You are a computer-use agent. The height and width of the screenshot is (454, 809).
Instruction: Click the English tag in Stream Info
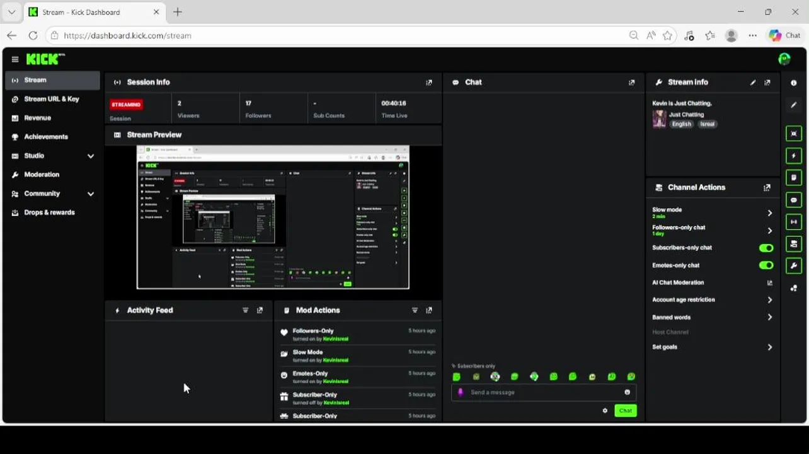[681, 124]
